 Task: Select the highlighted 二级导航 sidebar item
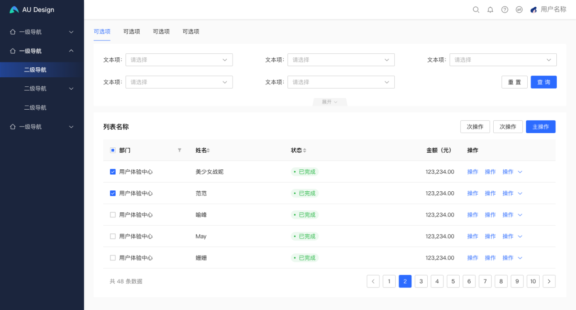(x=35, y=70)
